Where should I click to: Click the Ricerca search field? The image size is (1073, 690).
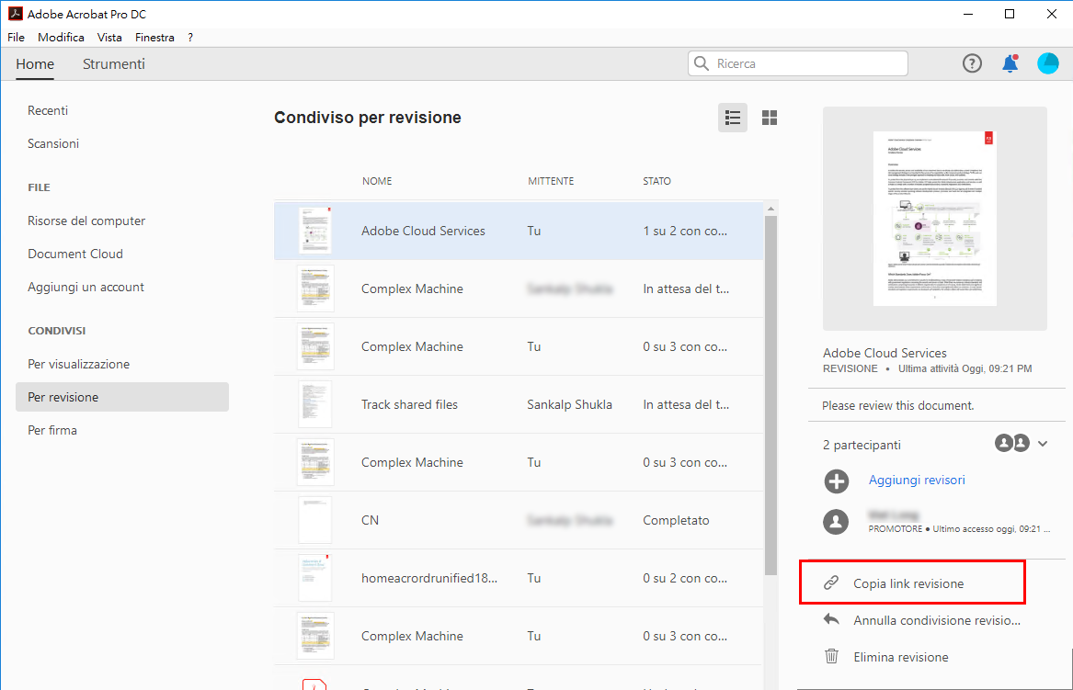pos(798,63)
